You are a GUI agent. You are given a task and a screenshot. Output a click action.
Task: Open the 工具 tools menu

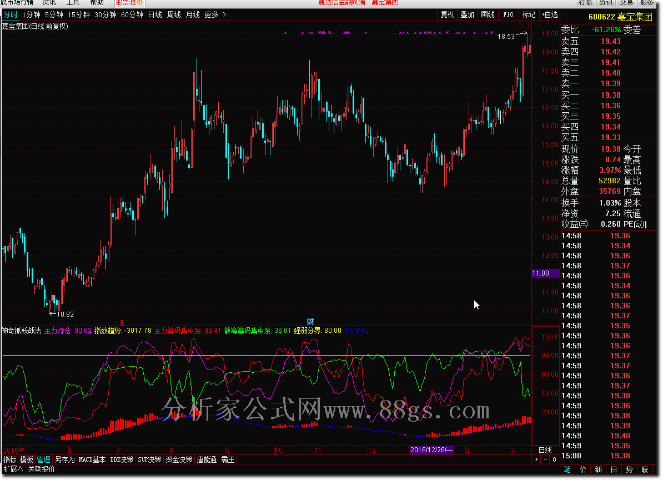point(73,3)
